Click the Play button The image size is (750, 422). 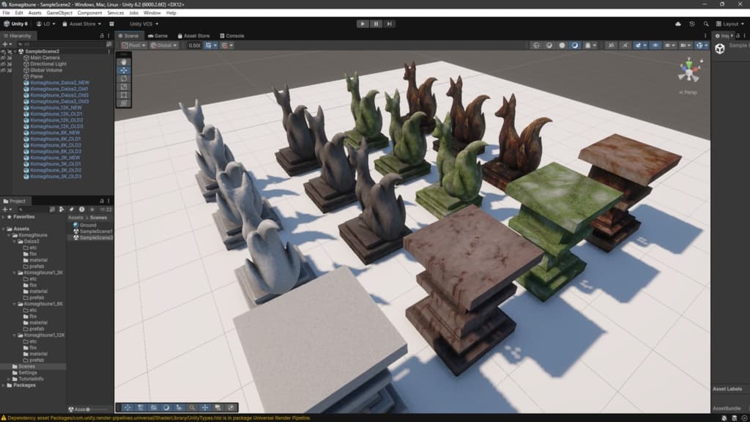[363, 24]
